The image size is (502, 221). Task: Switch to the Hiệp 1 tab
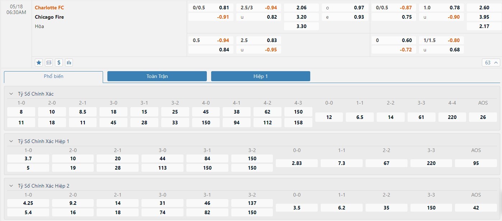(260, 76)
